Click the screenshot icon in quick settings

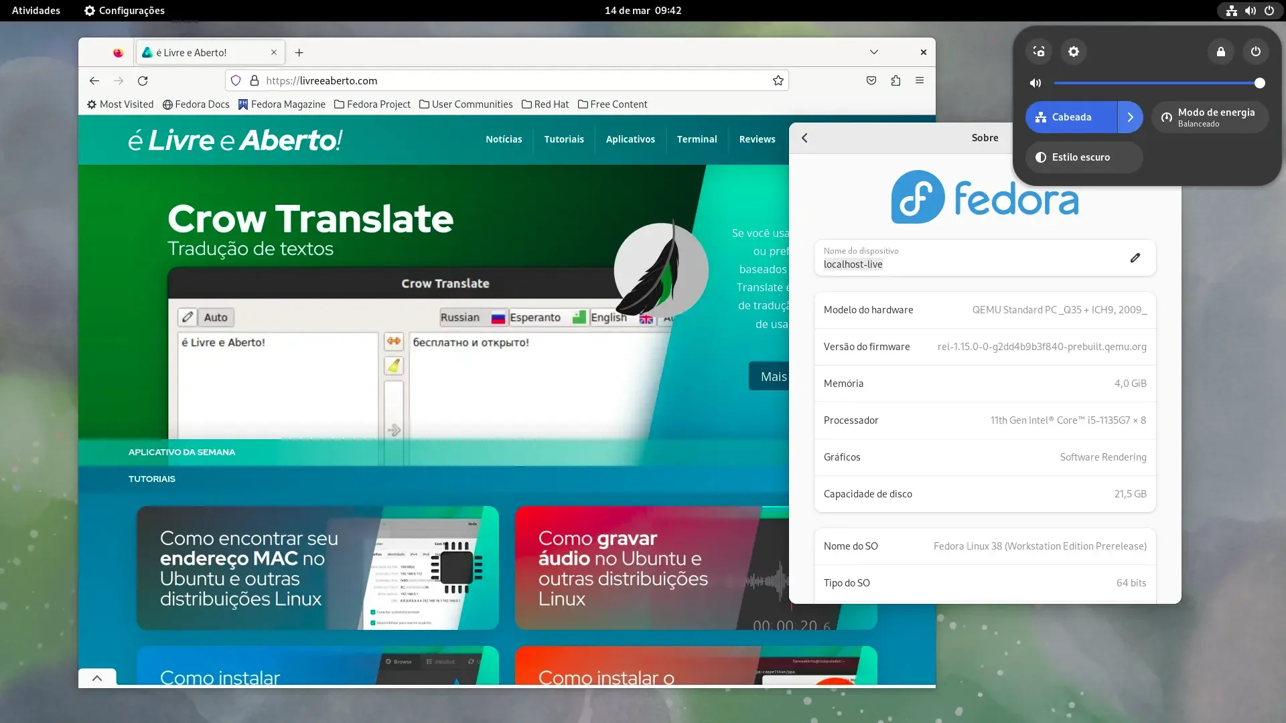1038,52
